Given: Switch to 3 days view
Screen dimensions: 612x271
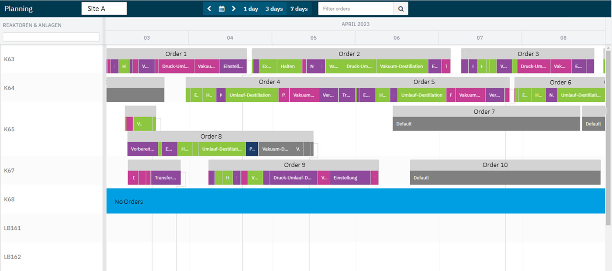Looking at the screenshot, I should [274, 9].
